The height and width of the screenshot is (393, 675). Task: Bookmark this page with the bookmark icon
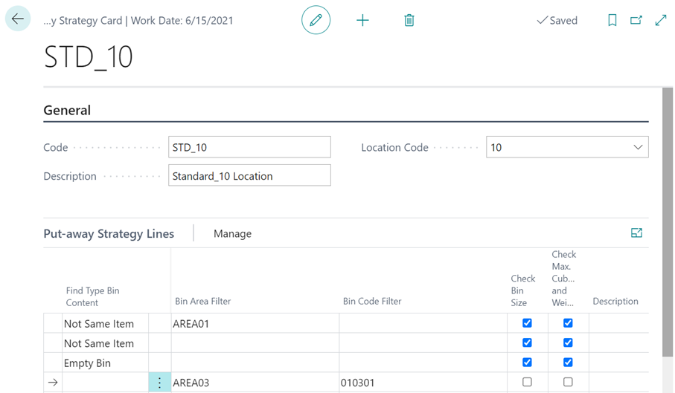click(x=612, y=20)
